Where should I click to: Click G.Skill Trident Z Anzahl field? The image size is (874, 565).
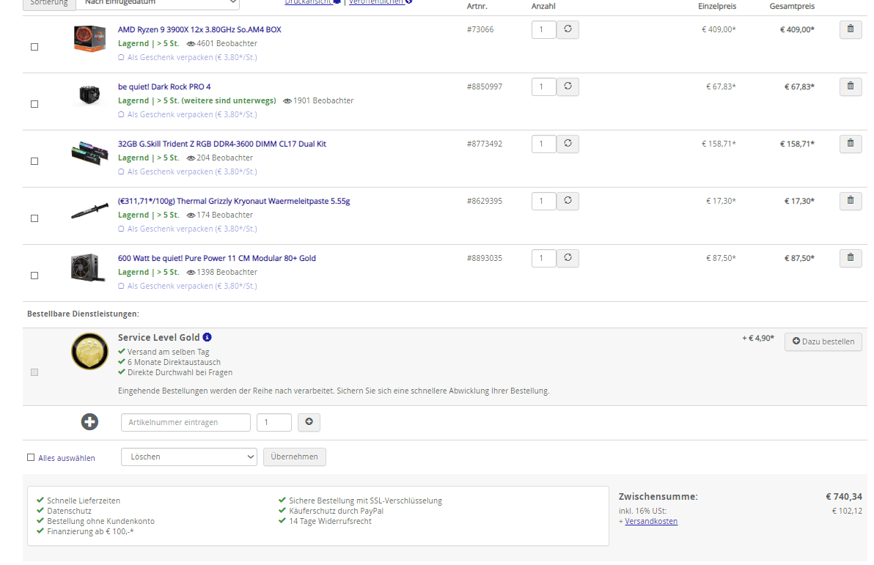tap(543, 144)
